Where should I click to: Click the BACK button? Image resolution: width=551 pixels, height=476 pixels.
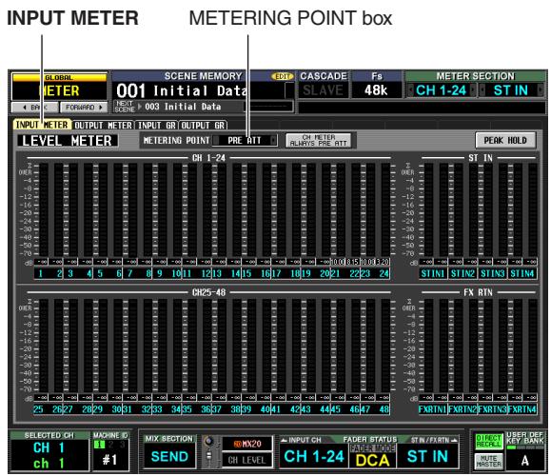35,108
